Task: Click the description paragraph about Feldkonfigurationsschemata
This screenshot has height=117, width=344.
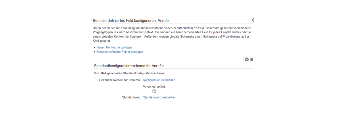Action: pos(172,35)
